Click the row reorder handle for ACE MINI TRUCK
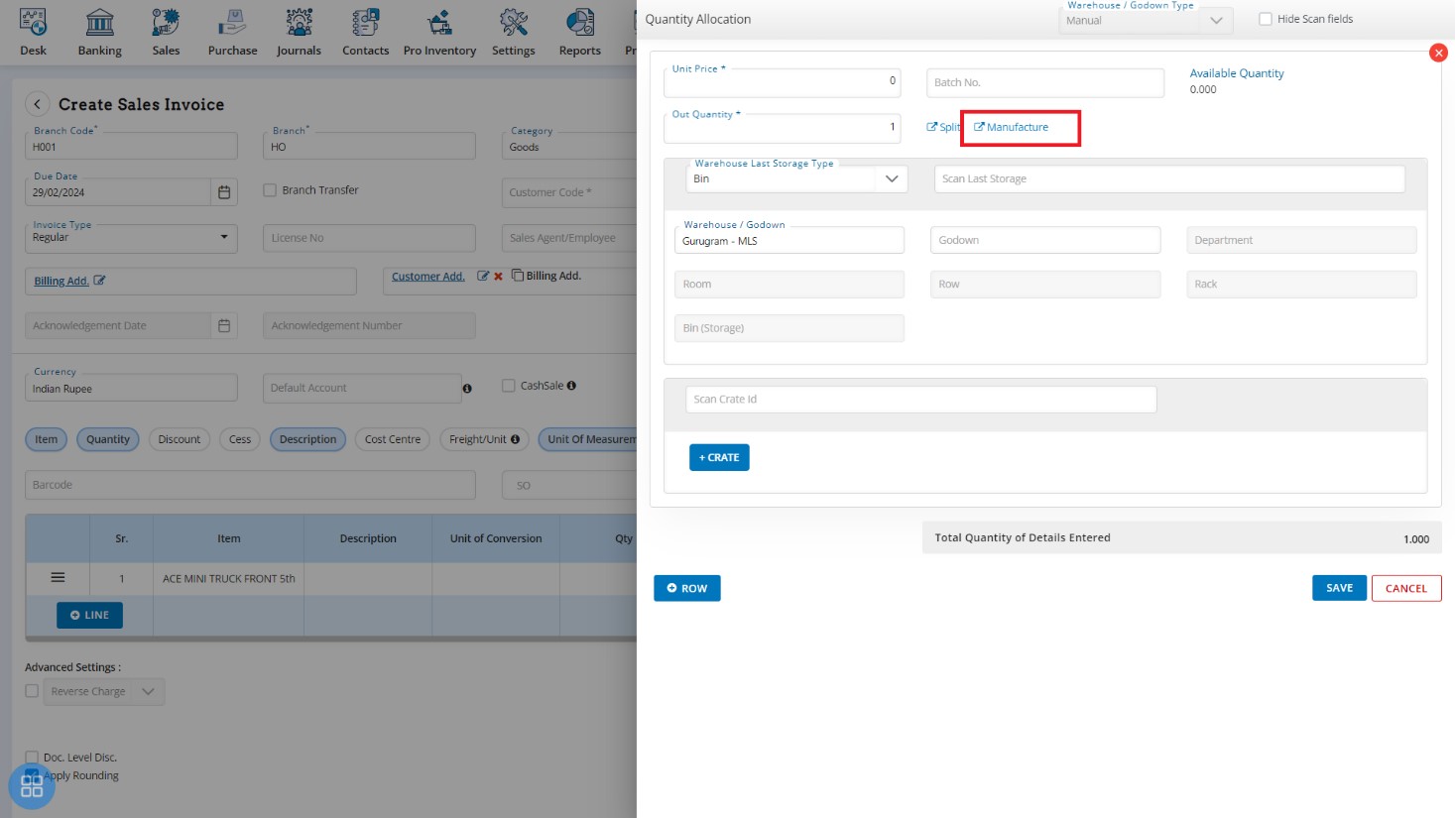 click(58, 577)
